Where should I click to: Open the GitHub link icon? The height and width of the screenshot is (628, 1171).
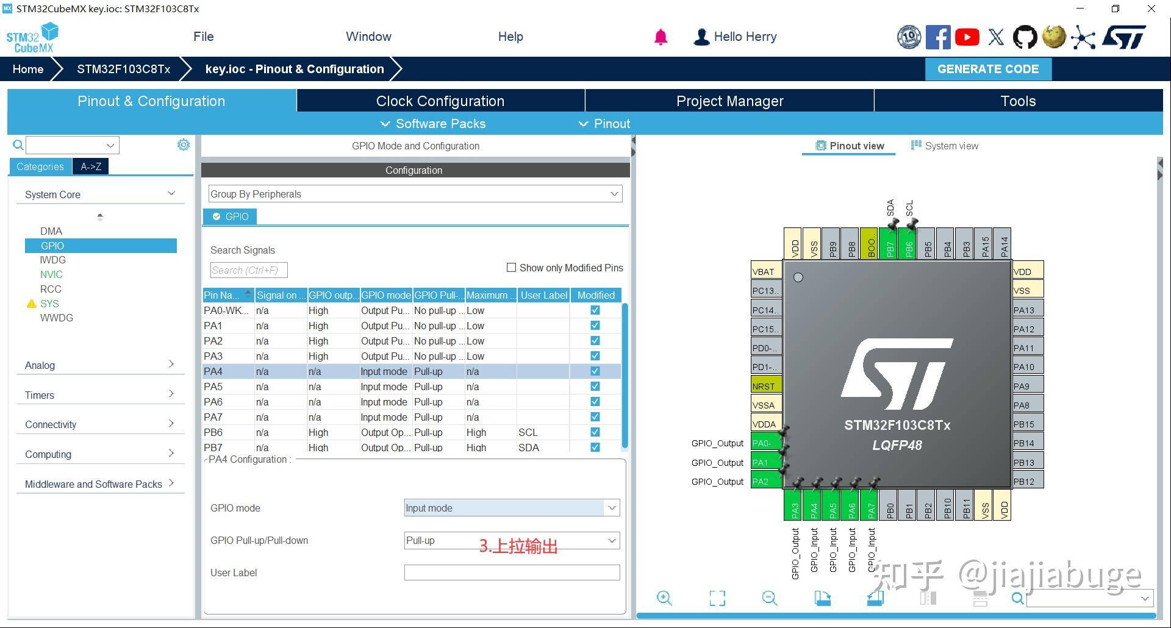point(1025,37)
